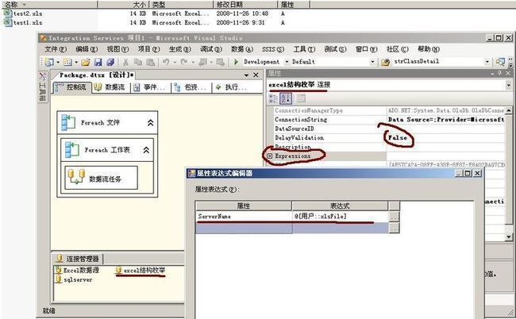Open the Add New Item dropdown arrow
This screenshot has height=319, width=516.
76,62
